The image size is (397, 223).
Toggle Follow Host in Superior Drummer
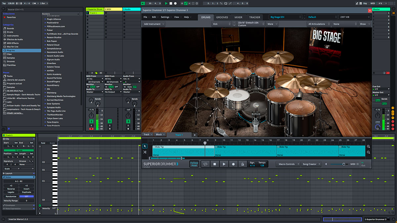pyautogui.click(x=194, y=164)
